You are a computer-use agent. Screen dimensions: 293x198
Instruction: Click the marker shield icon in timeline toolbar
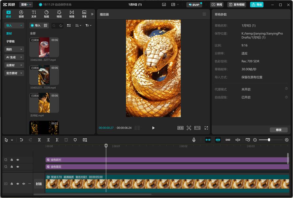pyautogui.click(x=75, y=140)
